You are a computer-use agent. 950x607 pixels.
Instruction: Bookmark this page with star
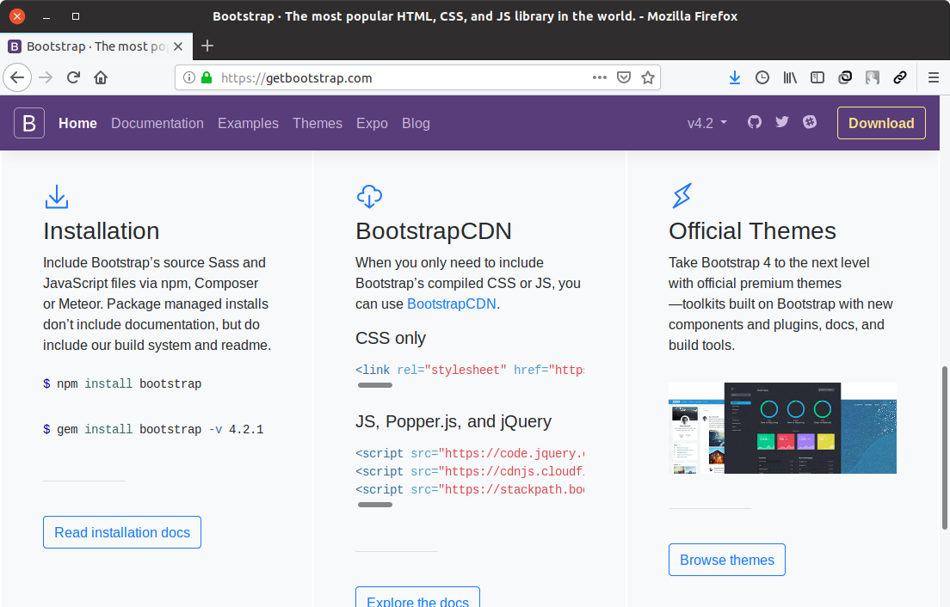(x=648, y=77)
